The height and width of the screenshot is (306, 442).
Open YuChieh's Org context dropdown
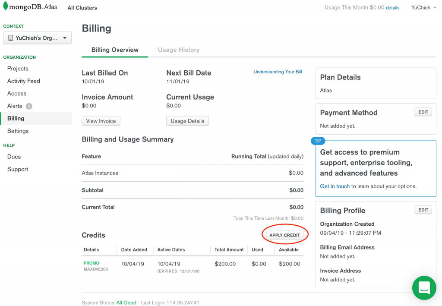coord(38,38)
